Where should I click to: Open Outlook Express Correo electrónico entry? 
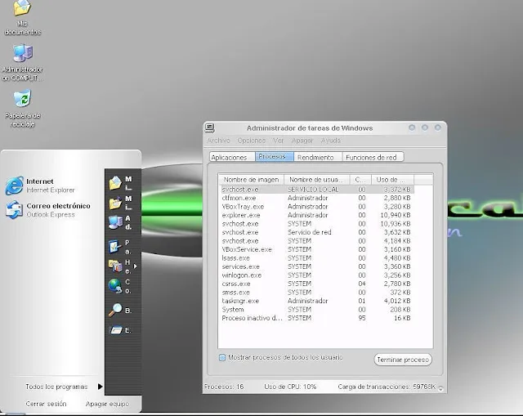click(48, 210)
